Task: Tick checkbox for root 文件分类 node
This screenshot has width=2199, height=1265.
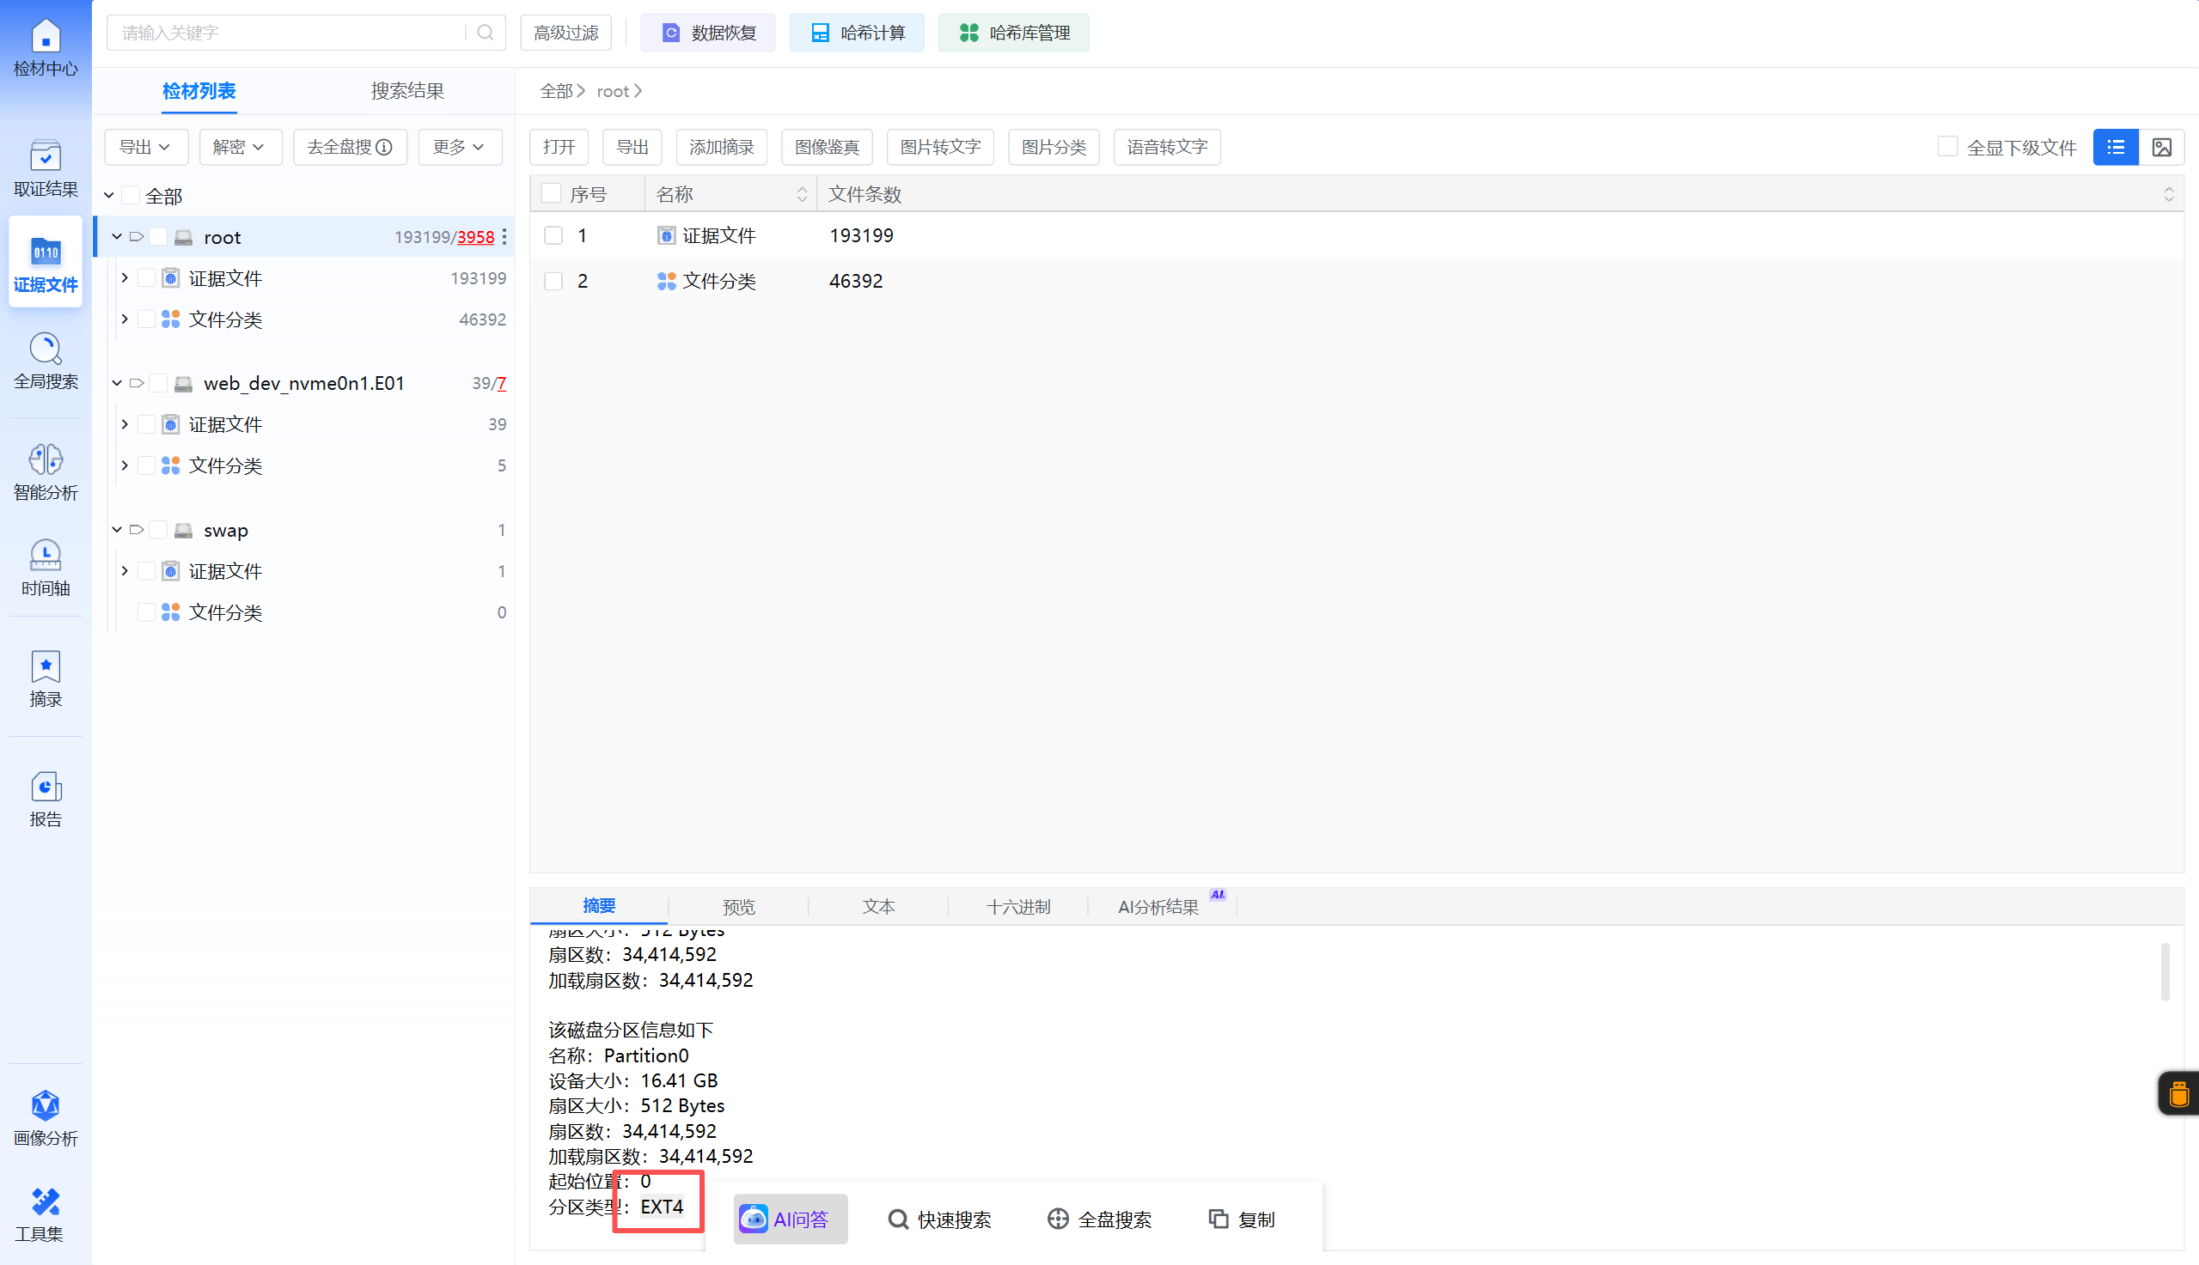Action: [x=147, y=319]
